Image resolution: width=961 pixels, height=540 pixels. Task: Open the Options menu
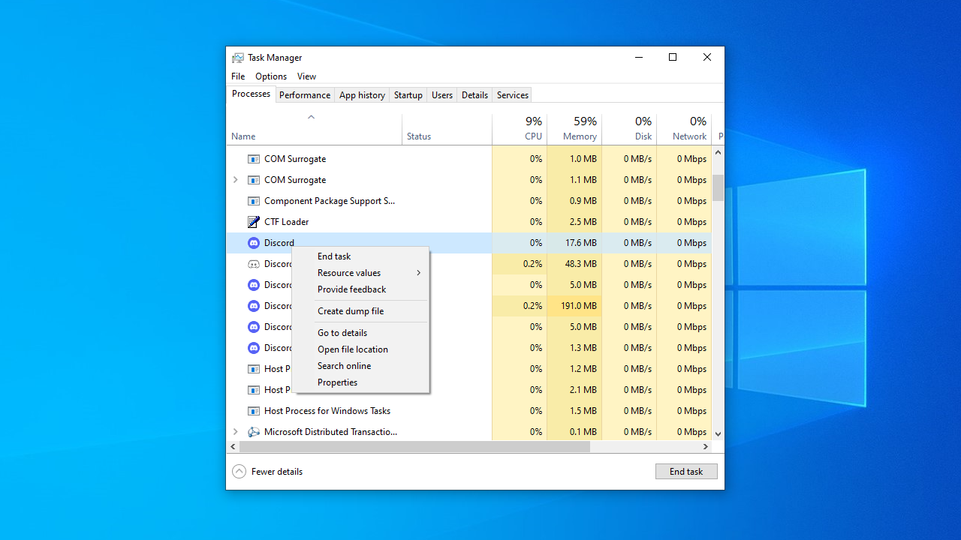pyautogui.click(x=271, y=76)
